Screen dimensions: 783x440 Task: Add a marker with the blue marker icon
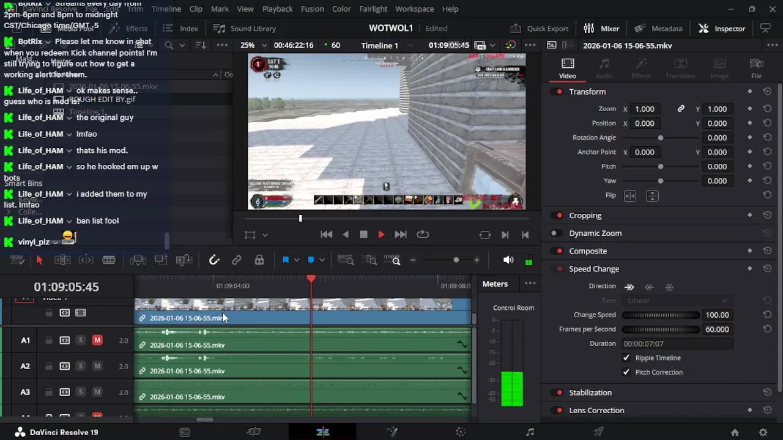311,260
